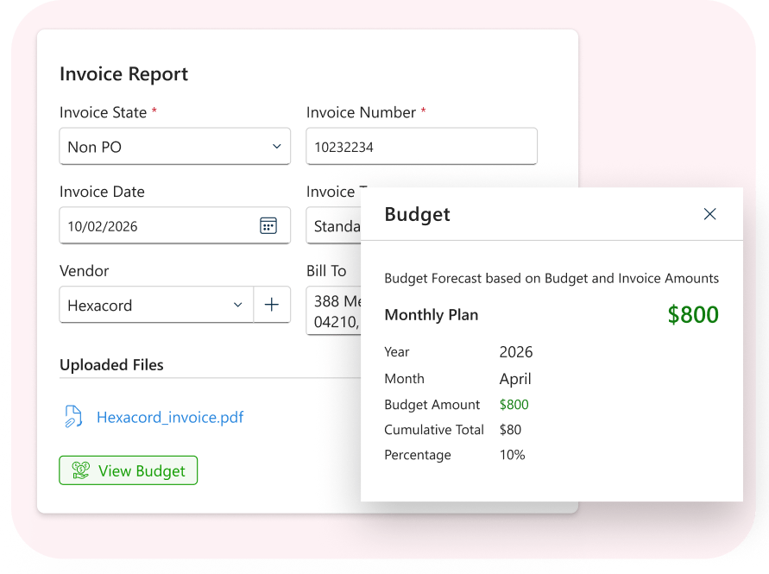Image resolution: width=769 pixels, height=574 pixels.
Task: Open the Hexacord_invoice.pdf link
Action: (x=170, y=417)
